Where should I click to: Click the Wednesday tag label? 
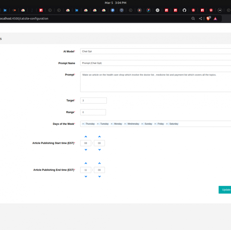[133, 124]
